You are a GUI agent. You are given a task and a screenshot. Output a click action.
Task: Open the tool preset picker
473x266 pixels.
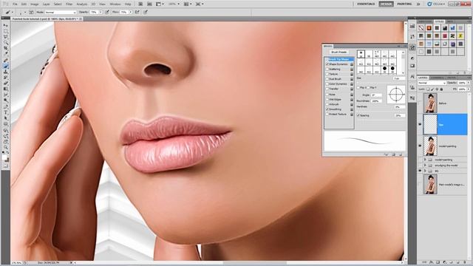point(9,13)
